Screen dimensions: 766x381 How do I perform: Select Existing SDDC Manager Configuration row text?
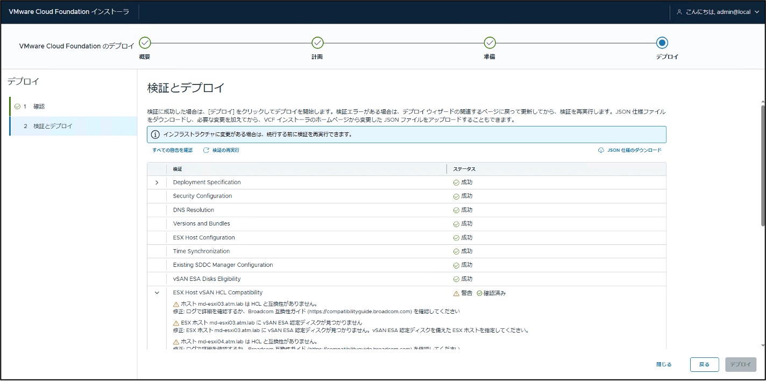(223, 265)
